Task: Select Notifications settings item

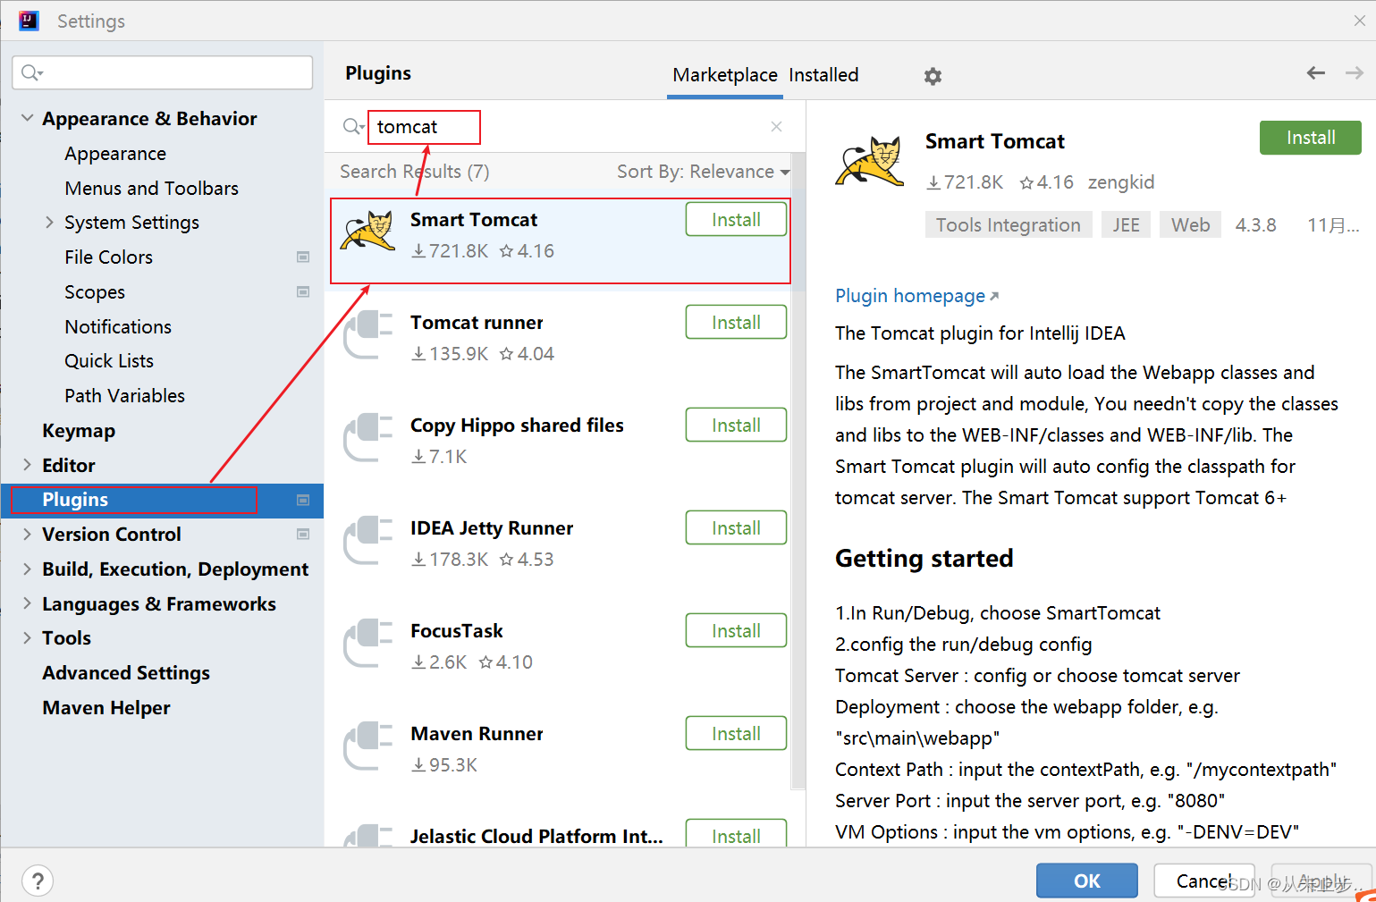Action: 118,327
